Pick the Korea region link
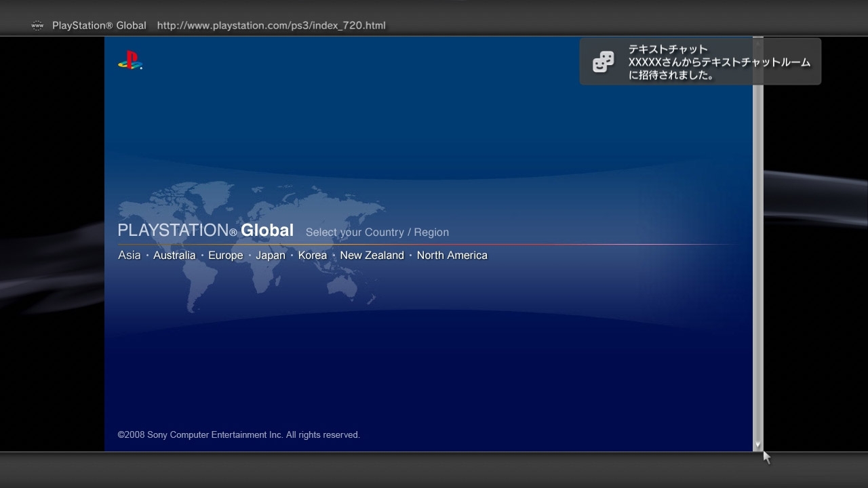868x488 pixels. pyautogui.click(x=312, y=256)
